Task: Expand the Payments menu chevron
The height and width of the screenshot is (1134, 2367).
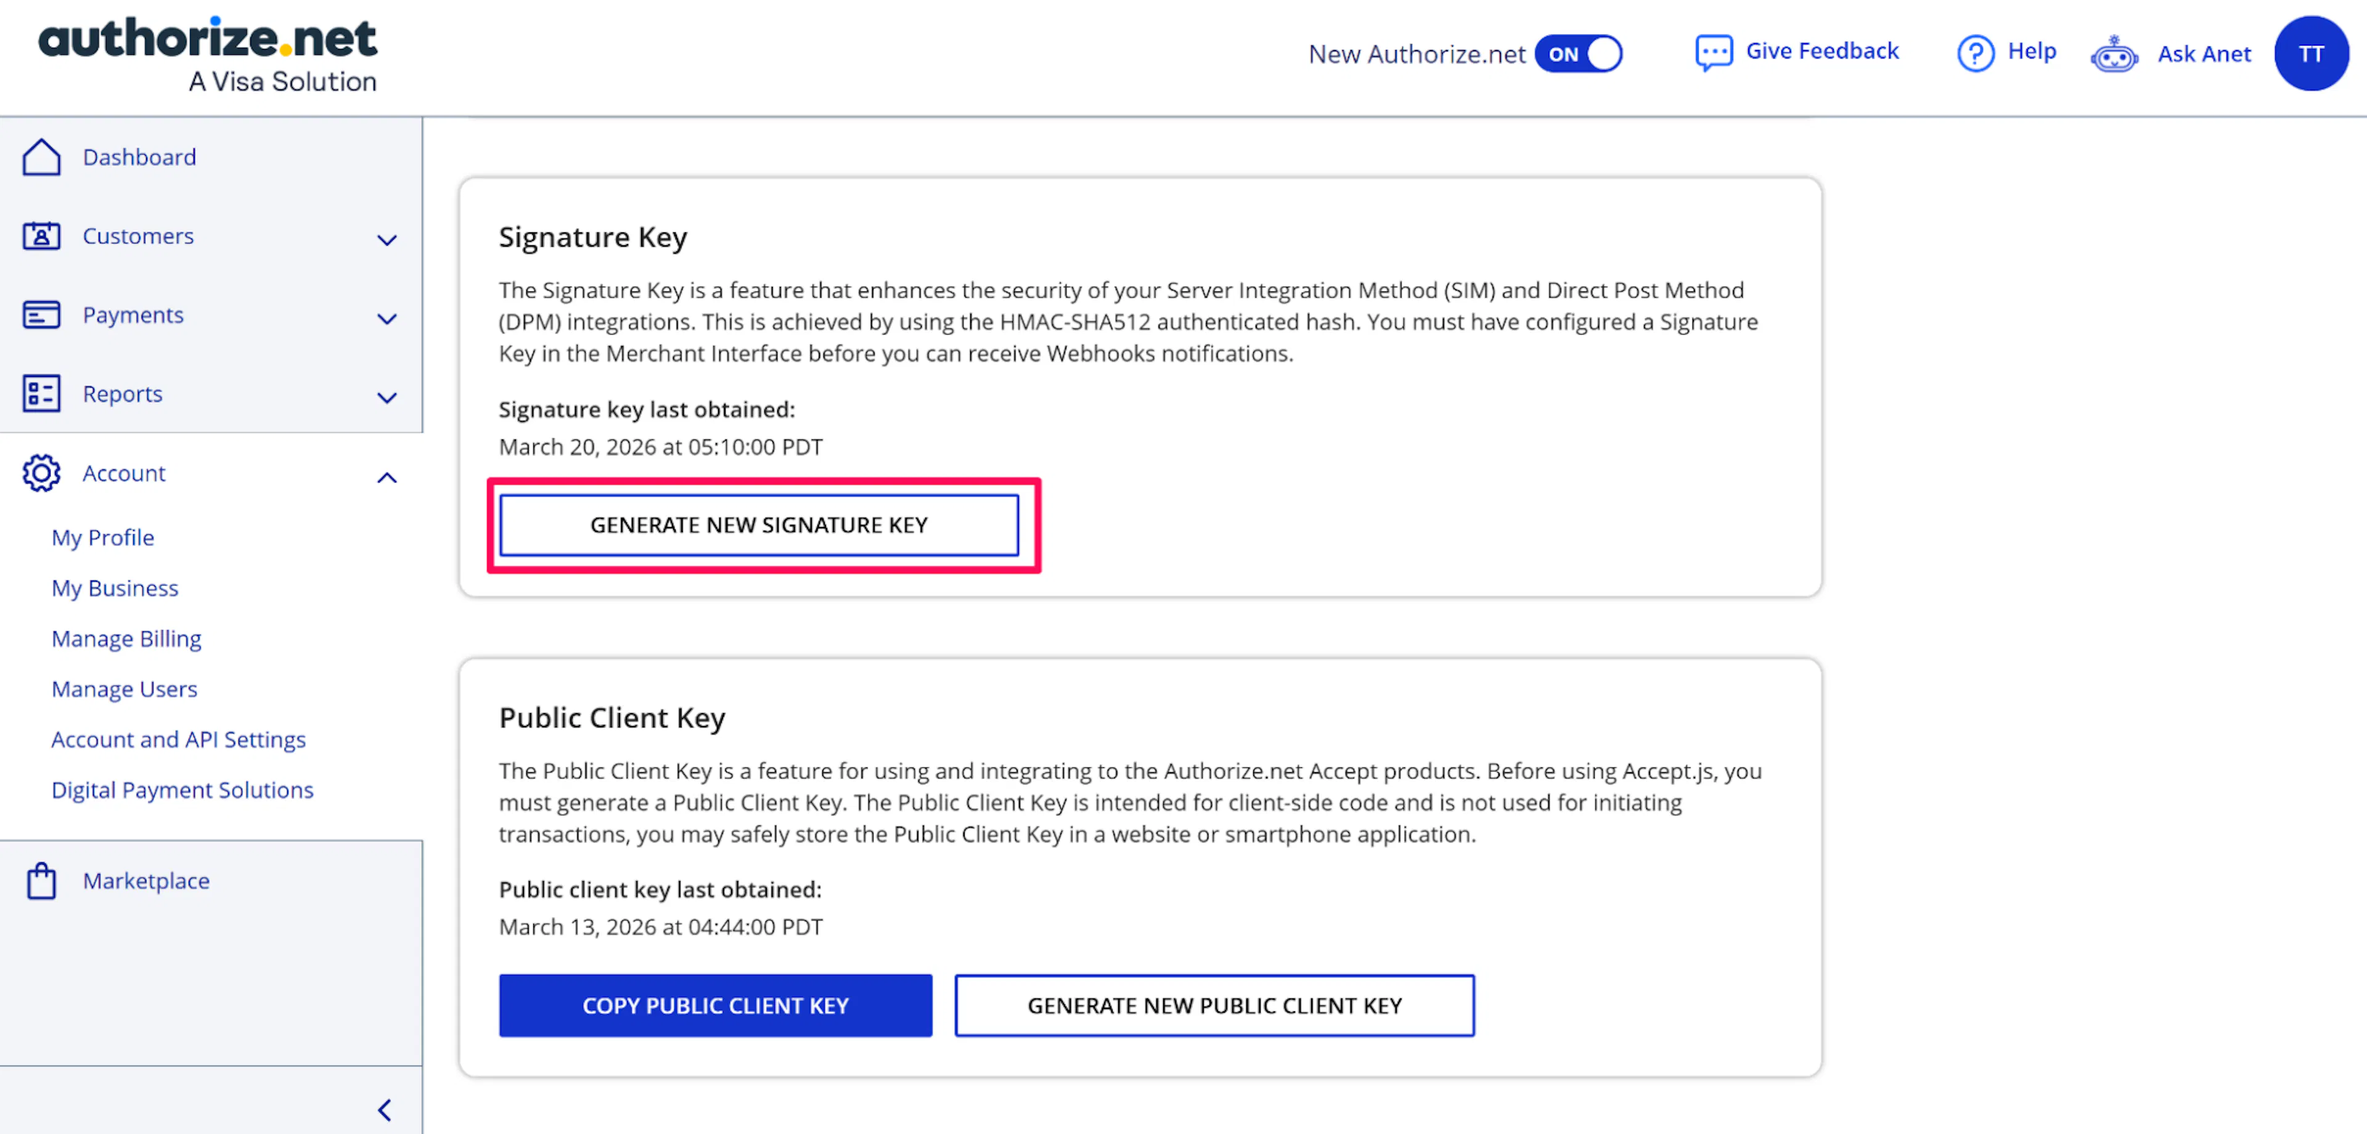Action: coord(387,319)
